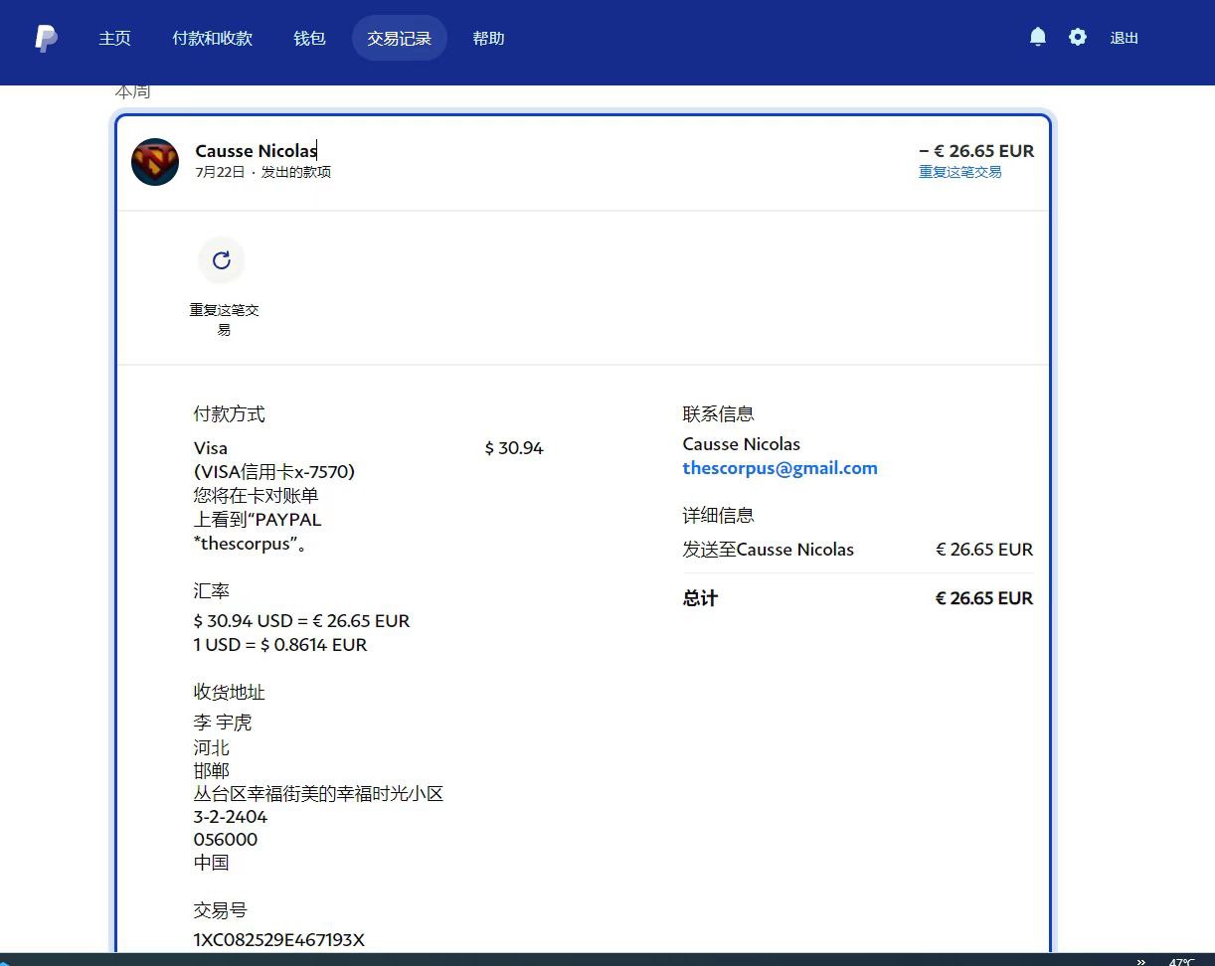The width and height of the screenshot is (1215, 966).
Task: Click the PayPal logo
Action: 46,39
